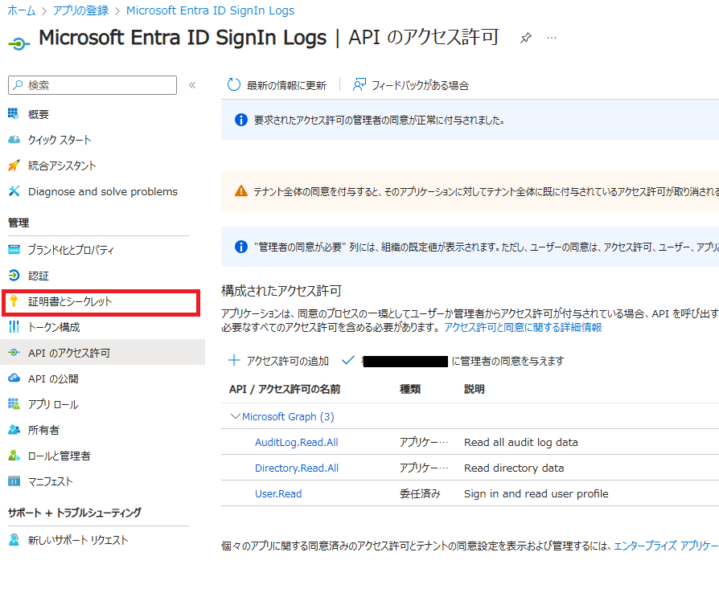Click the refresh icon for 最新の情報に更新
719x589 pixels.
pos(234,84)
